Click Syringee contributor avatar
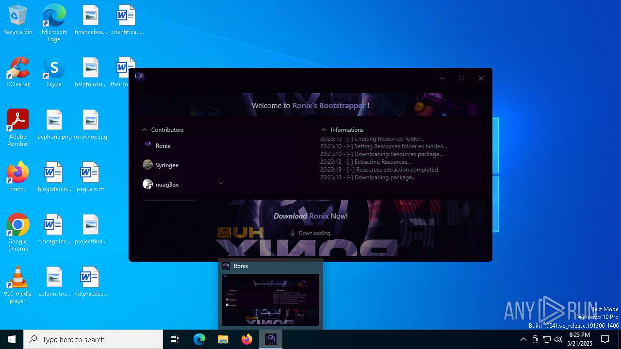This screenshot has width=621, height=349. (148, 165)
